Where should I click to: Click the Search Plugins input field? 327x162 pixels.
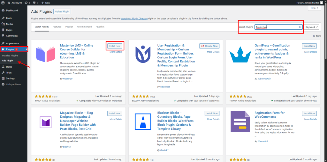pos(276,27)
